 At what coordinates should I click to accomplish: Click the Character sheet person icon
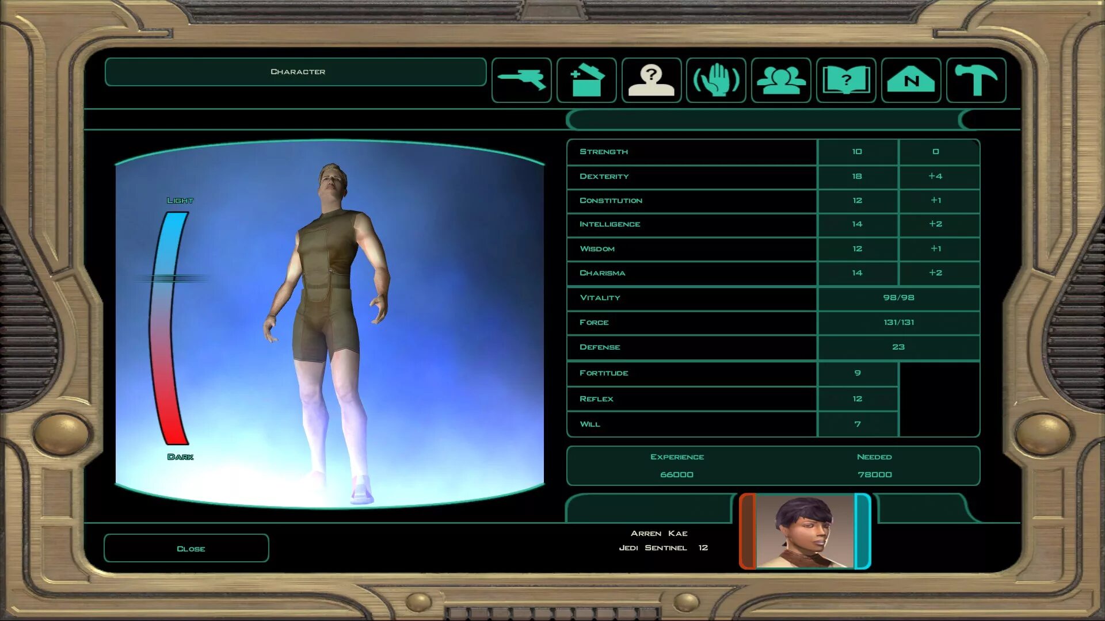coord(651,80)
